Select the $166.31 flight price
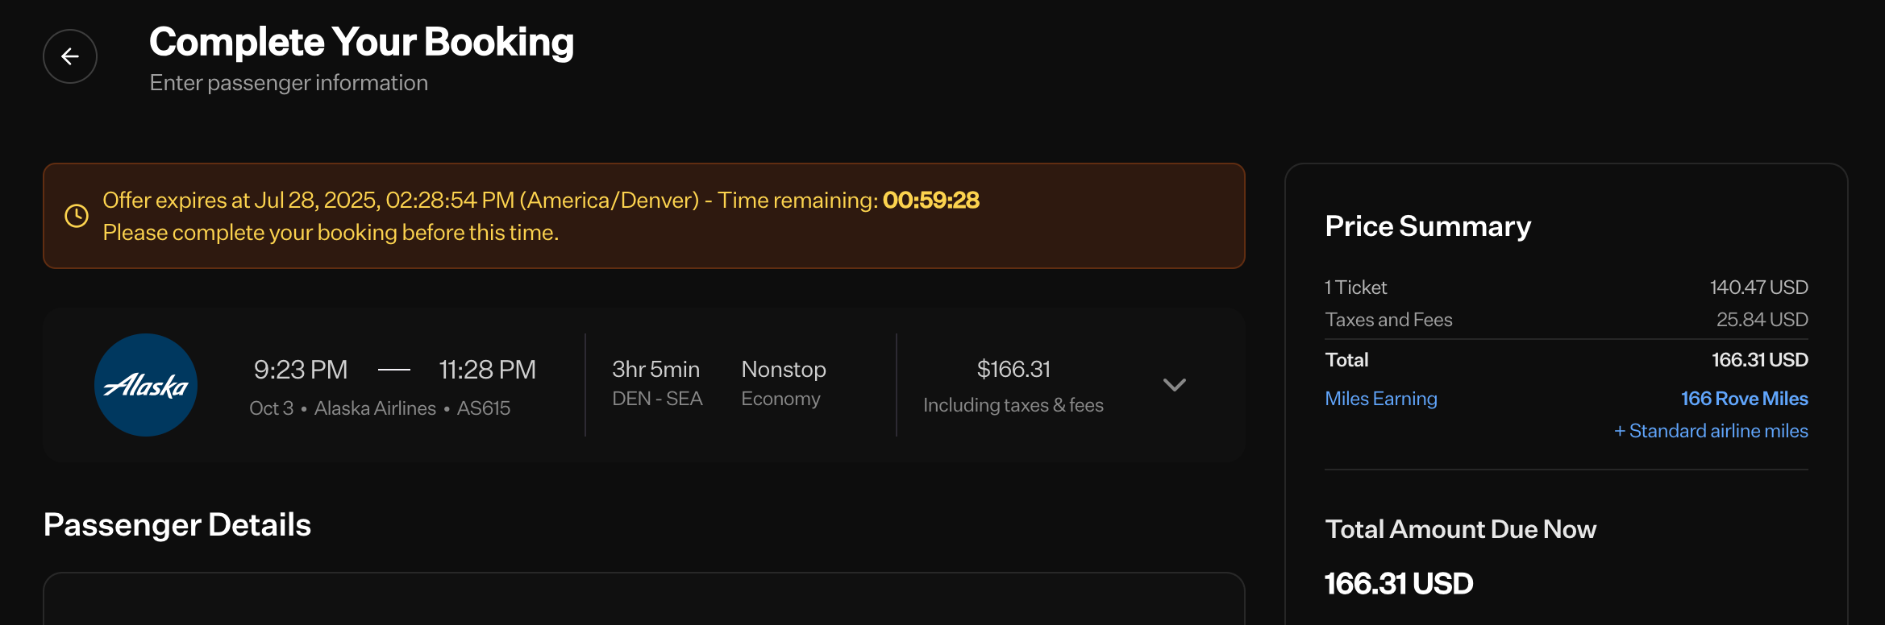The height and width of the screenshot is (625, 1885). tap(1013, 369)
